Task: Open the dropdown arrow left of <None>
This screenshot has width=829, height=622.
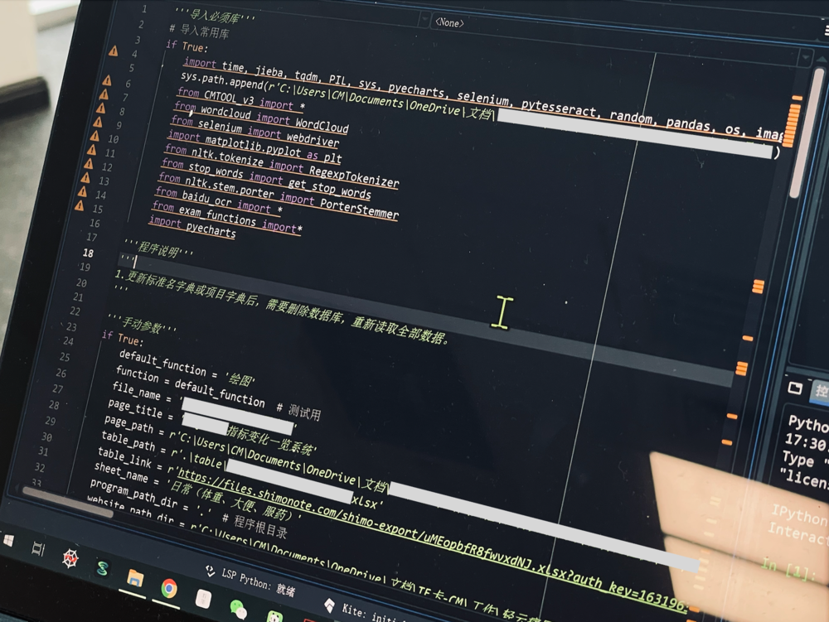Action: (x=423, y=21)
